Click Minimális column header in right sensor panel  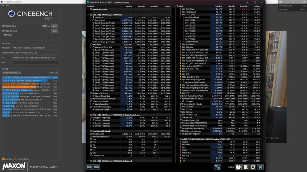[231, 6]
